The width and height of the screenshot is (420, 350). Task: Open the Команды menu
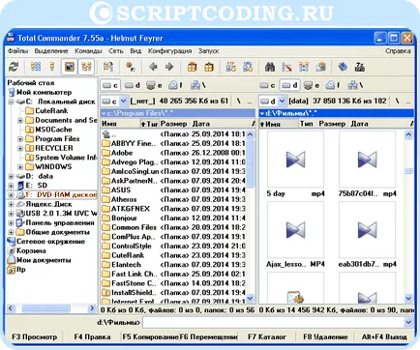tap(88, 51)
